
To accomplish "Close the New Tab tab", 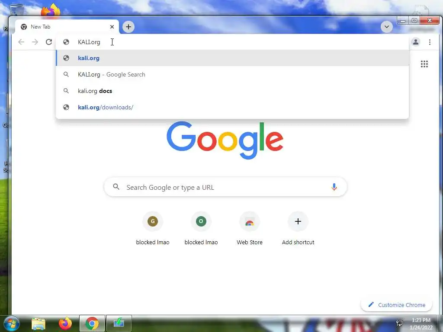I will point(112,27).
